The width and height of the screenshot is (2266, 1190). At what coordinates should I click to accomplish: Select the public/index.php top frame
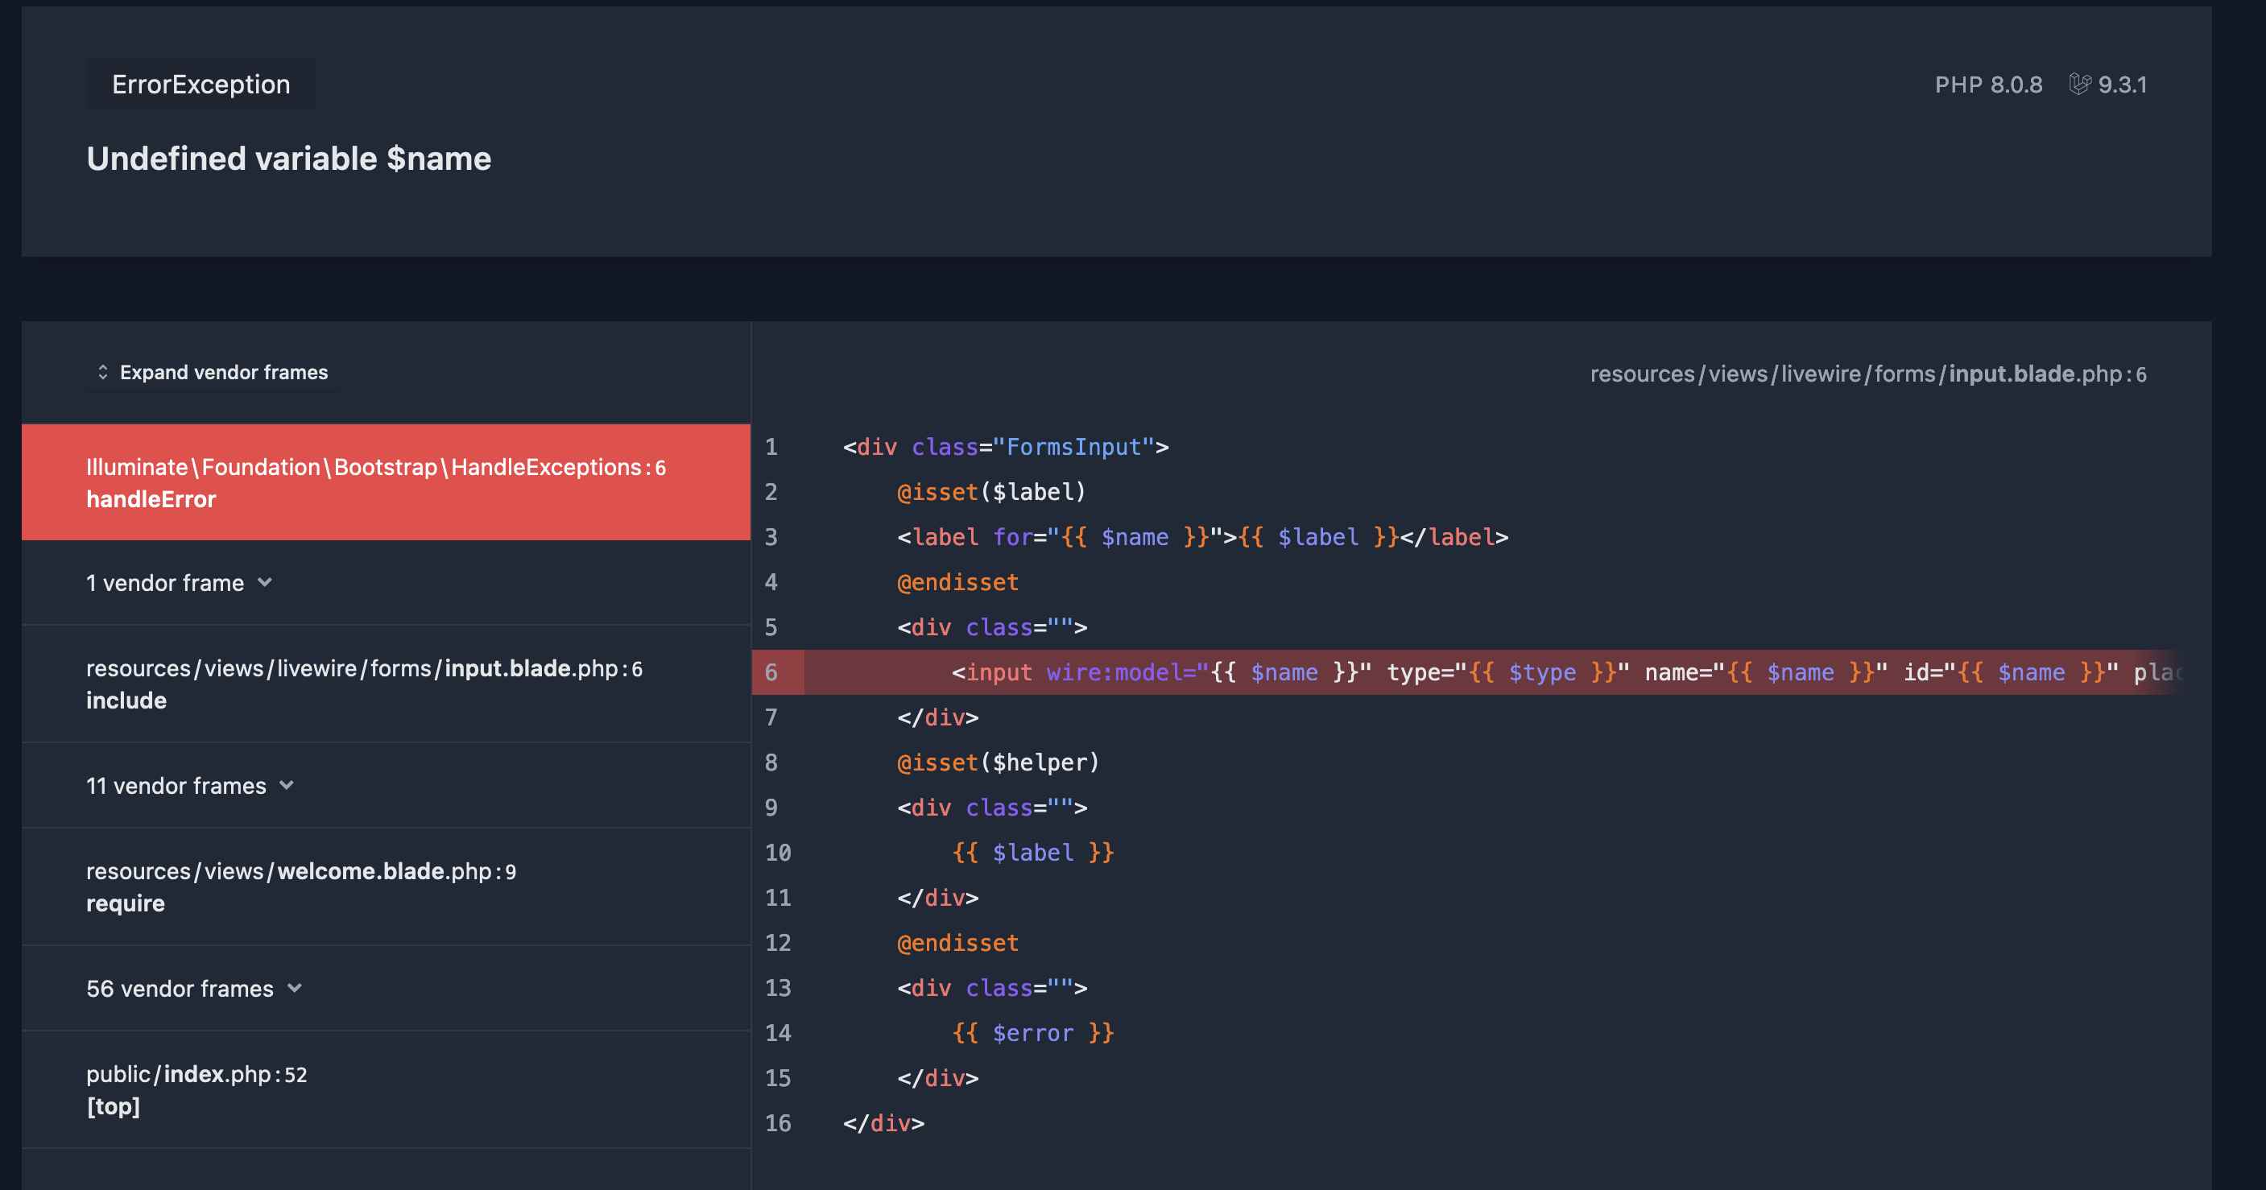coord(387,1089)
